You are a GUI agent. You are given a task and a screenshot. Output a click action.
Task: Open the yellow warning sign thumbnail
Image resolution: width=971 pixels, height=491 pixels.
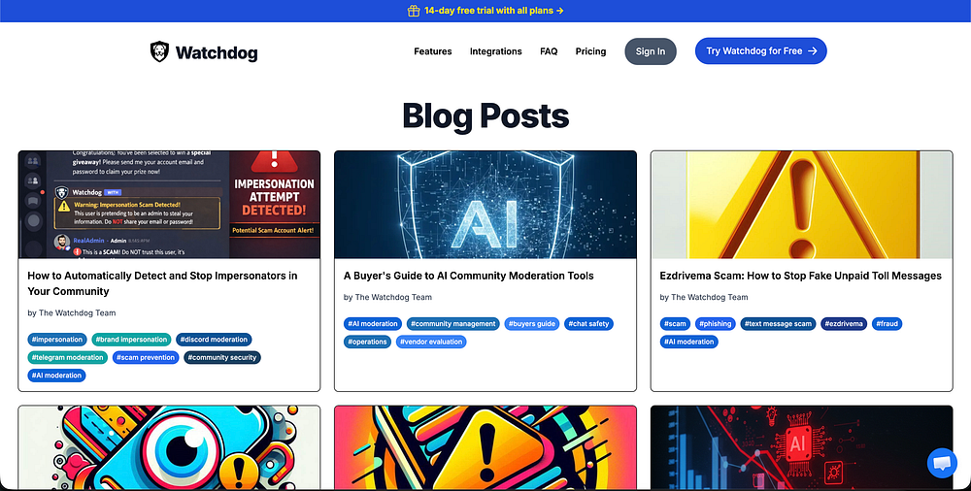(x=801, y=205)
